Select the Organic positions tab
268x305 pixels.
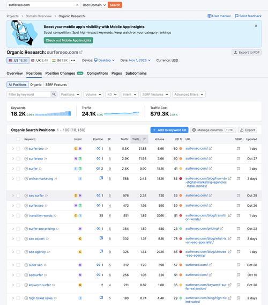pos(36,85)
